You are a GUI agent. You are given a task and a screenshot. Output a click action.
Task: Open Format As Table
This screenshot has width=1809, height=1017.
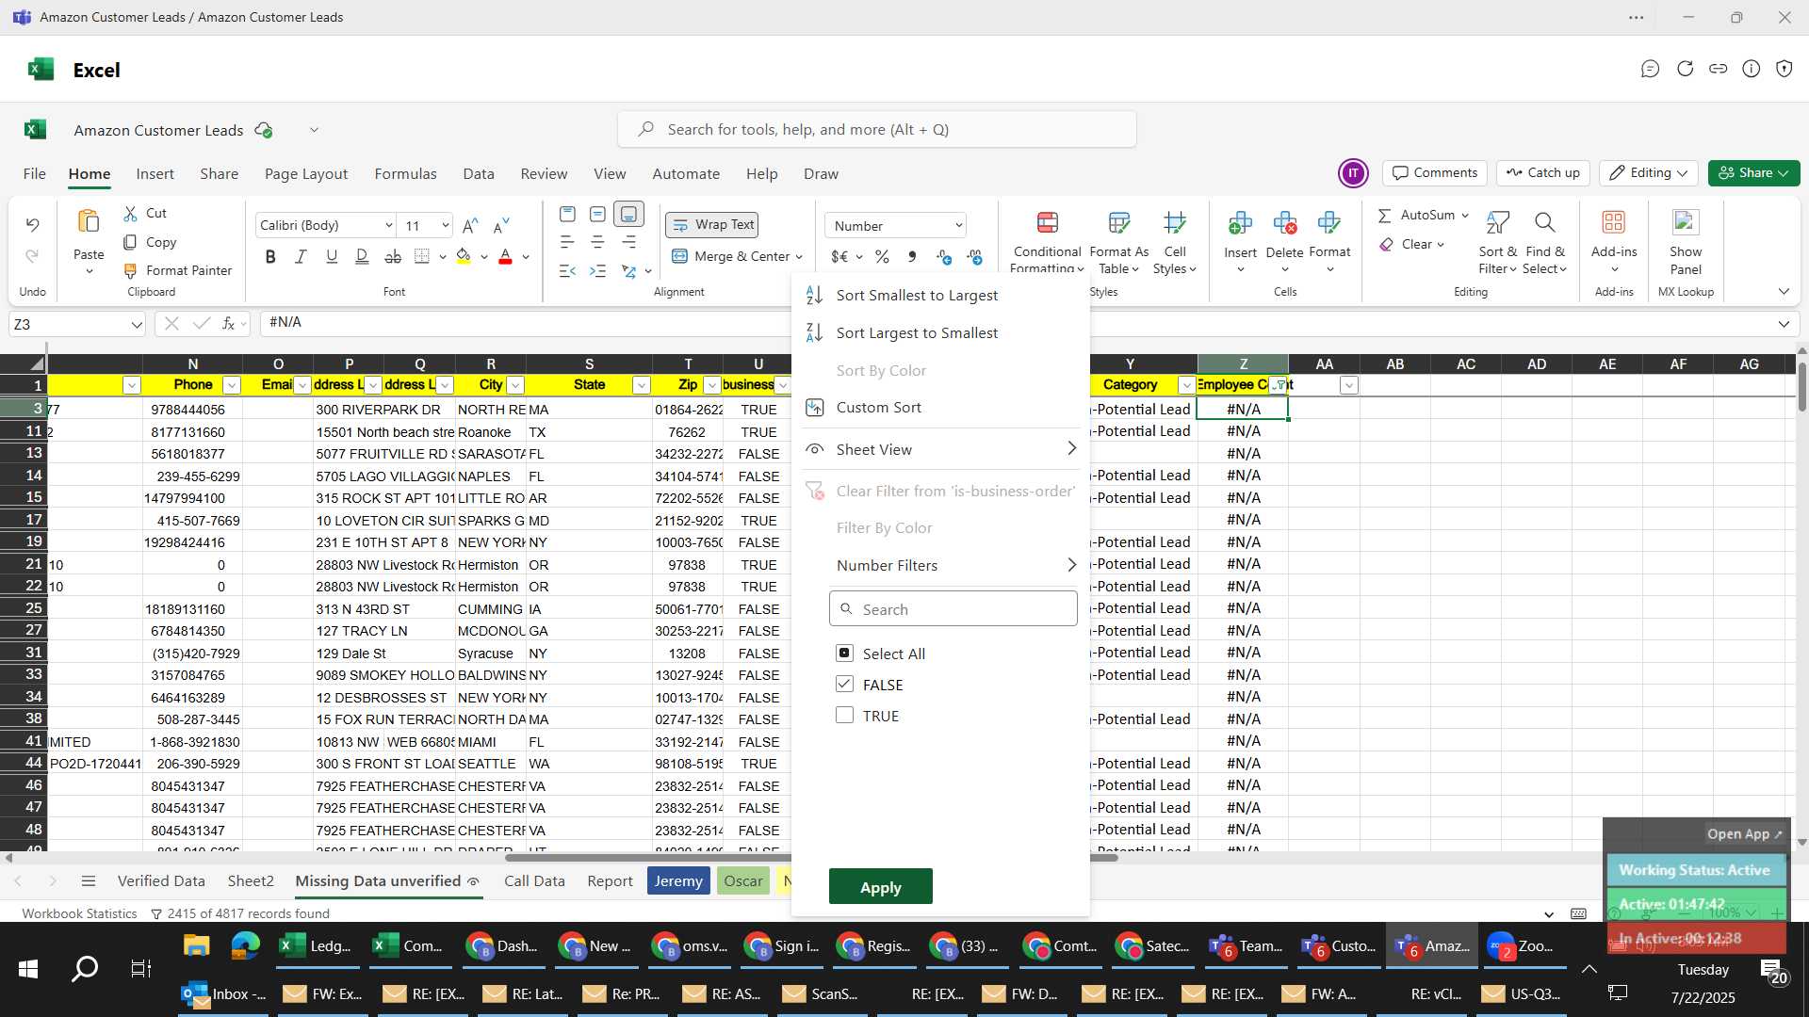pos(1118,242)
